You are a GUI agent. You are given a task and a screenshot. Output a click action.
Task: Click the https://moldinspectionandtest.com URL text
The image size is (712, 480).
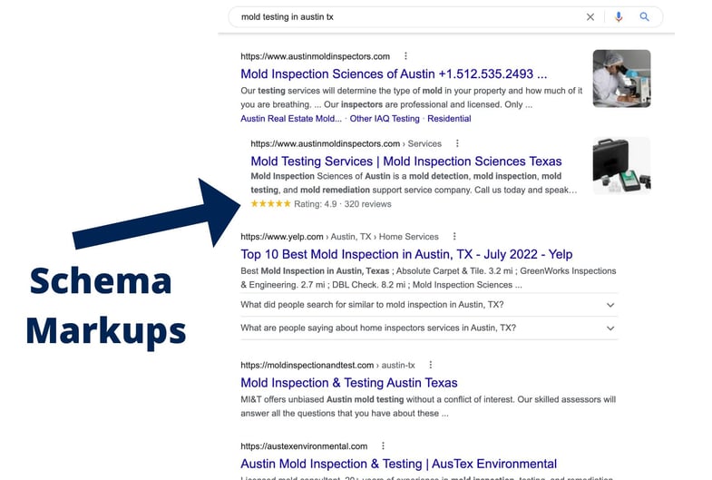(307, 365)
